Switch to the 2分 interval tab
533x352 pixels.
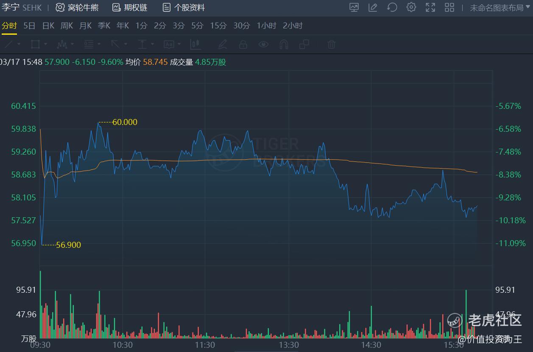[x=160, y=26]
